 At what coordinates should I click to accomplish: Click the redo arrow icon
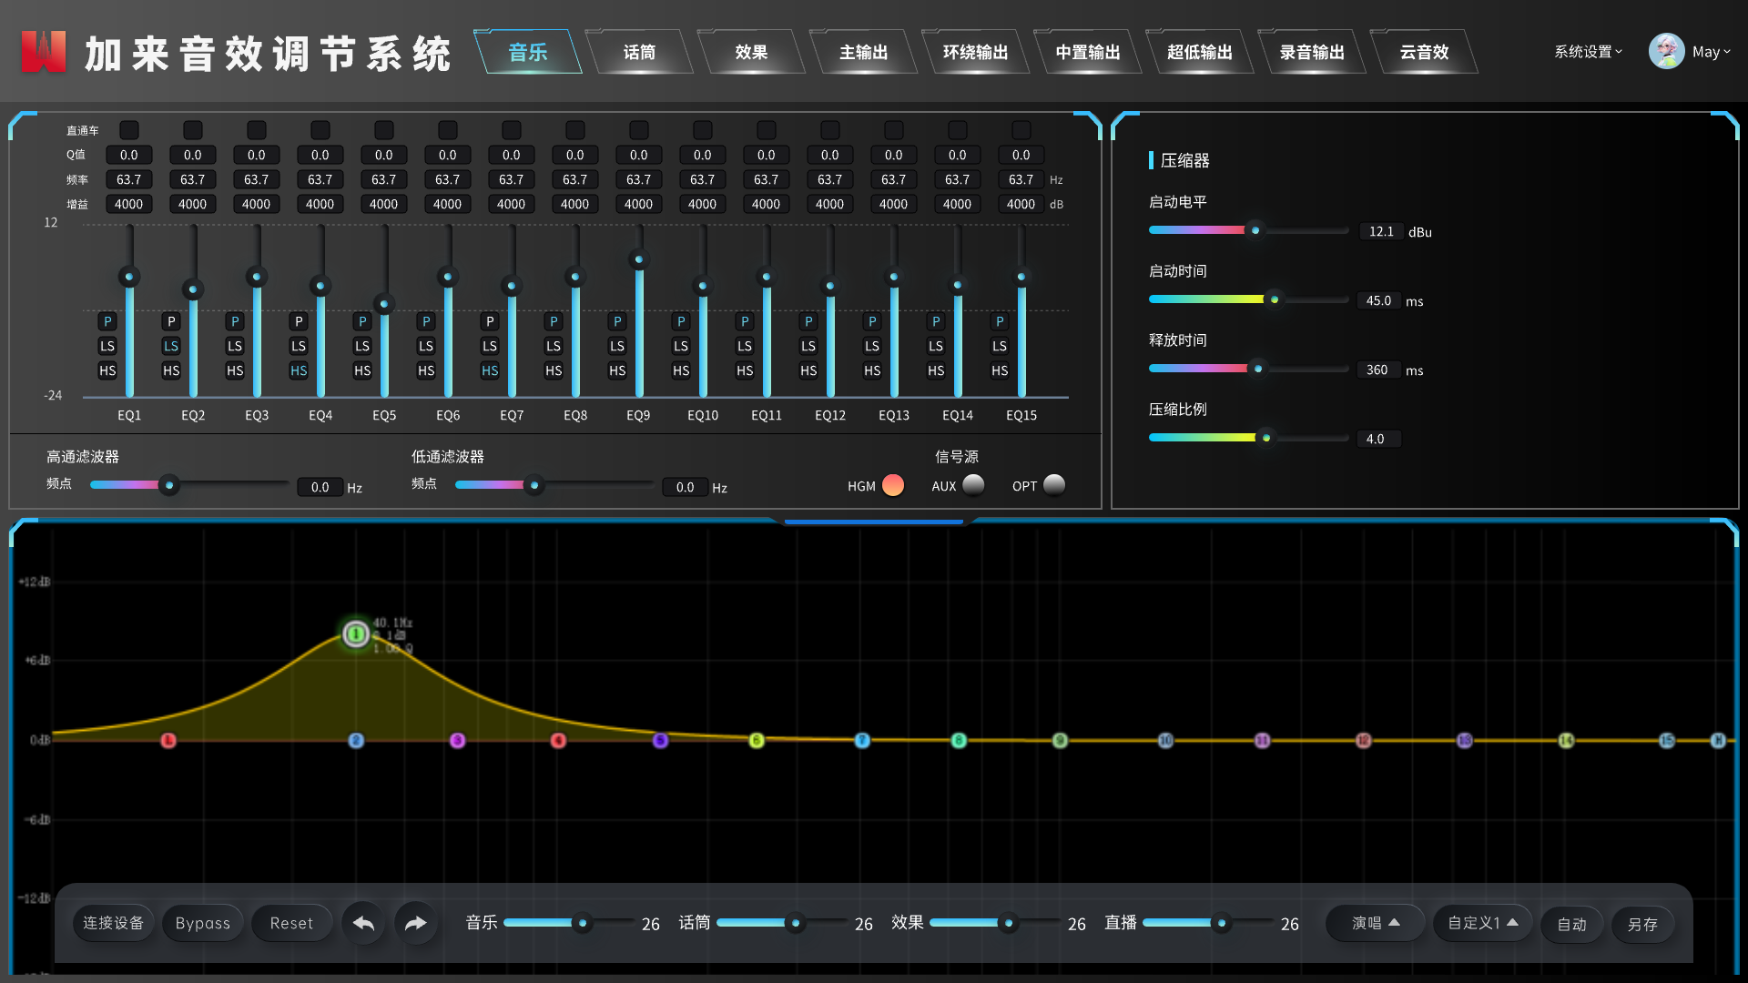(x=417, y=923)
